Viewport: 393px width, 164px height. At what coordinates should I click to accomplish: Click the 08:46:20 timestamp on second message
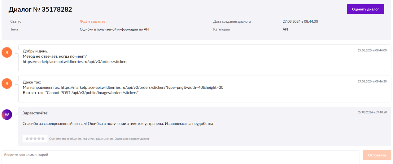click(x=372, y=81)
